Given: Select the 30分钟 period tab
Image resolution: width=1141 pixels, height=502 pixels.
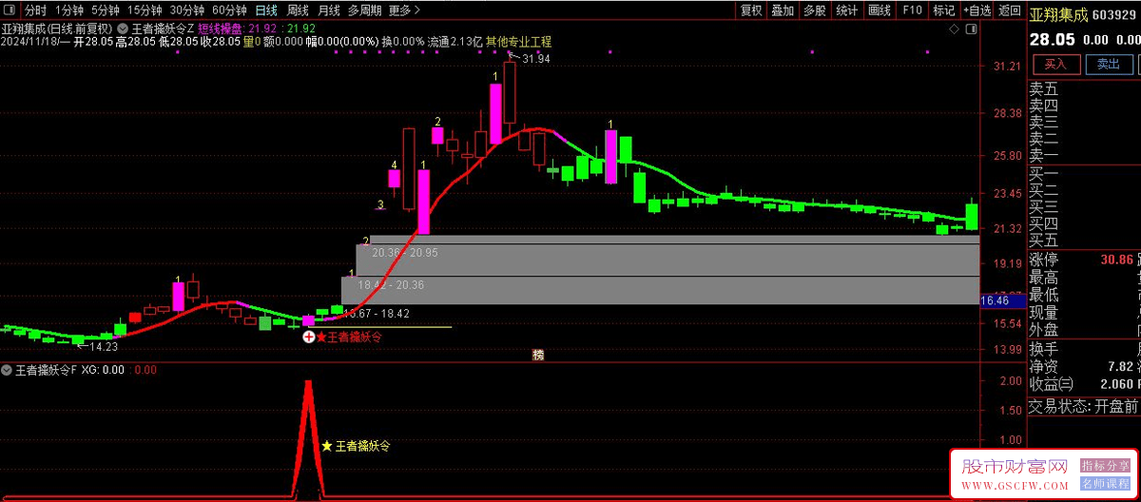Looking at the screenshot, I should click(x=187, y=10).
